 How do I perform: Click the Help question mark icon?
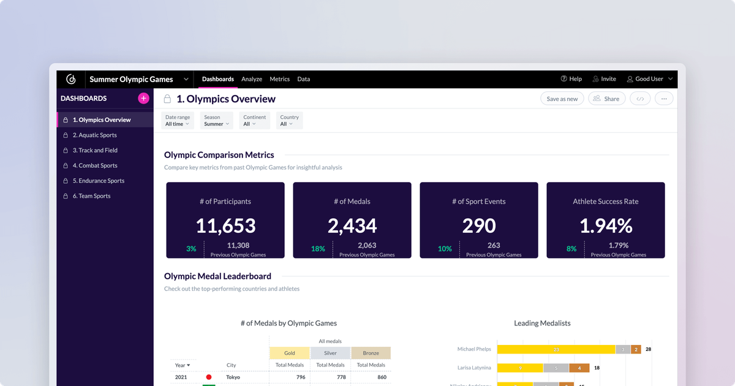point(563,79)
